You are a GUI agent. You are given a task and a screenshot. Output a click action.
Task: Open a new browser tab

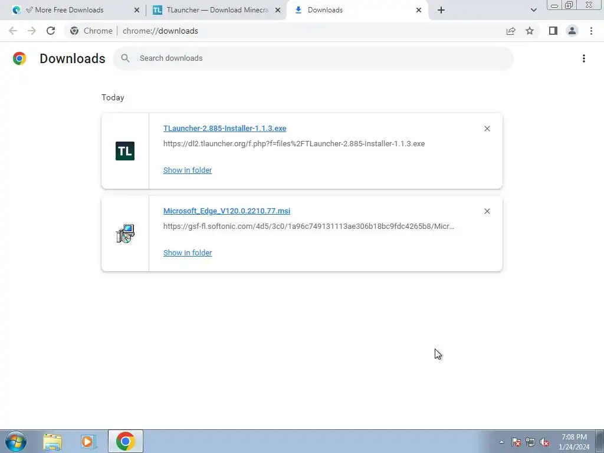click(441, 10)
